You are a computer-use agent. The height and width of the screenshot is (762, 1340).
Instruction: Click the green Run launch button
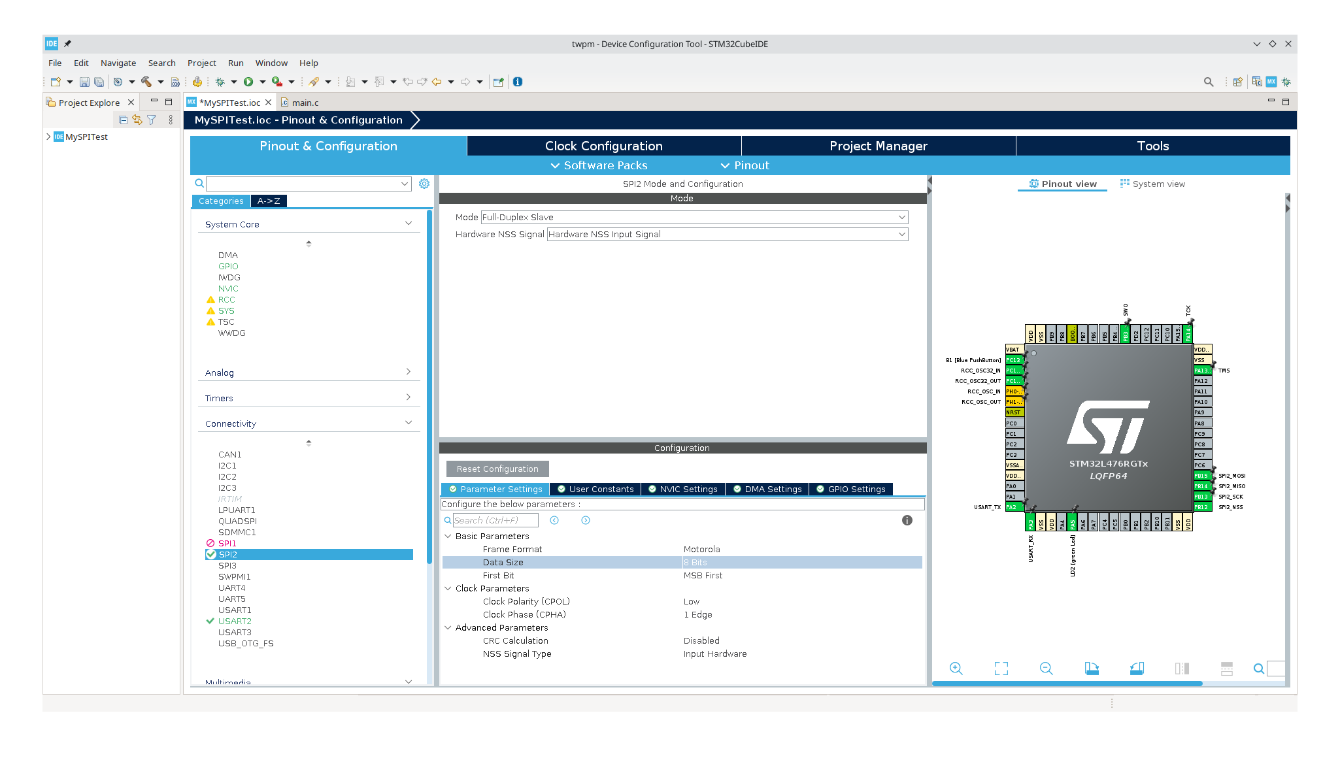(248, 82)
